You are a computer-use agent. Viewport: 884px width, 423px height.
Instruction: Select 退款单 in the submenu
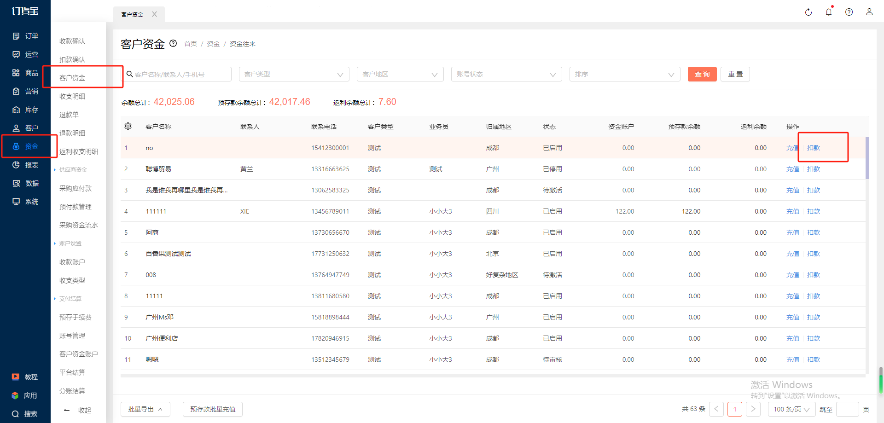point(69,115)
